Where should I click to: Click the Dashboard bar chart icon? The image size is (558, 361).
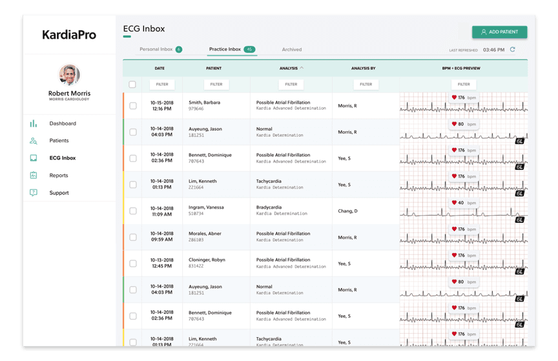click(34, 123)
